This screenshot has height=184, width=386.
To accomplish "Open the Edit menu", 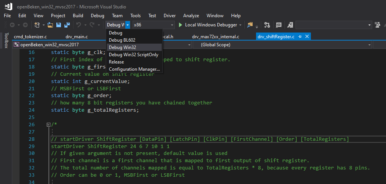I will pos(22,15).
